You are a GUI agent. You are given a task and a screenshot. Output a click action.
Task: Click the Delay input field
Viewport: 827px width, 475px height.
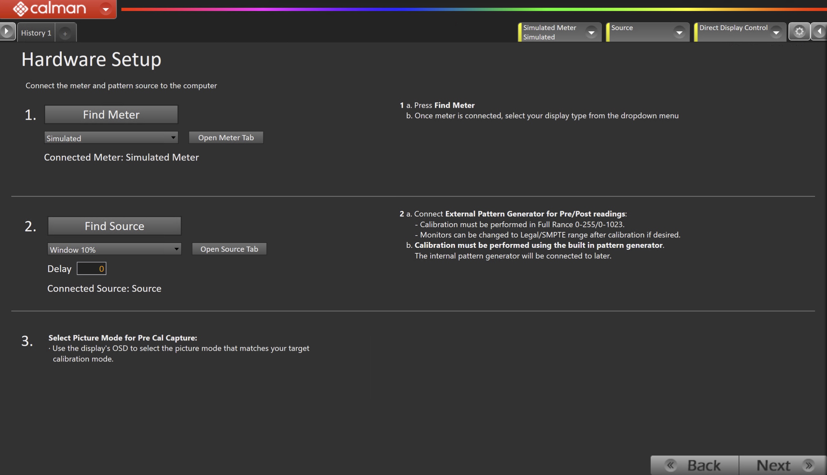tap(91, 269)
